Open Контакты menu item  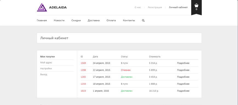coord(129,20)
